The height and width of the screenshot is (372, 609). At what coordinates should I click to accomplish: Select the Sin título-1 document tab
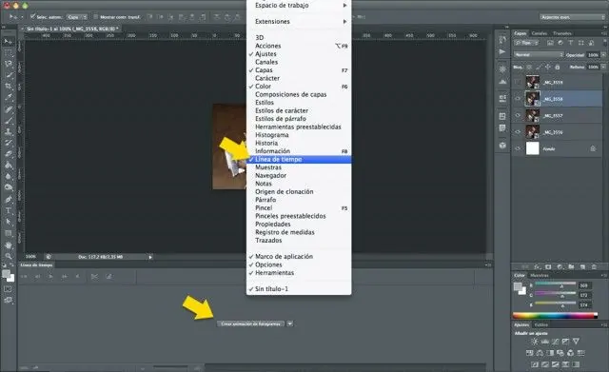tap(71, 29)
